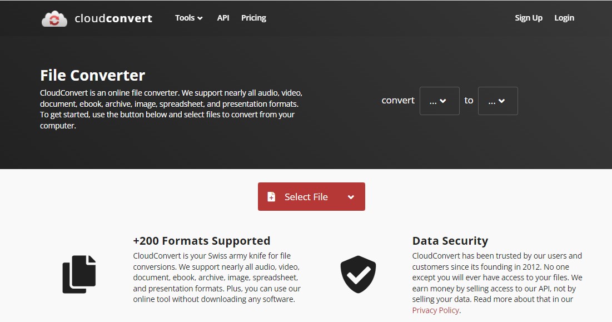Click the Data Security heading

click(450, 241)
